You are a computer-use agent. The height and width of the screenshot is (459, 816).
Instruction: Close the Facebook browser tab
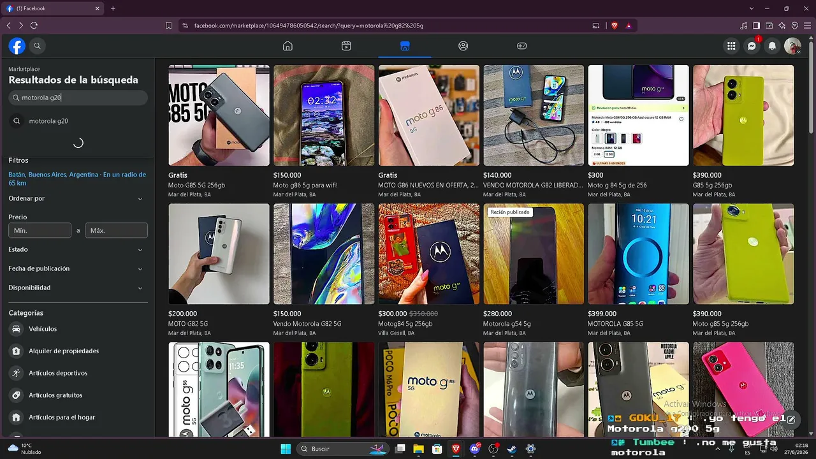(x=98, y=8)
